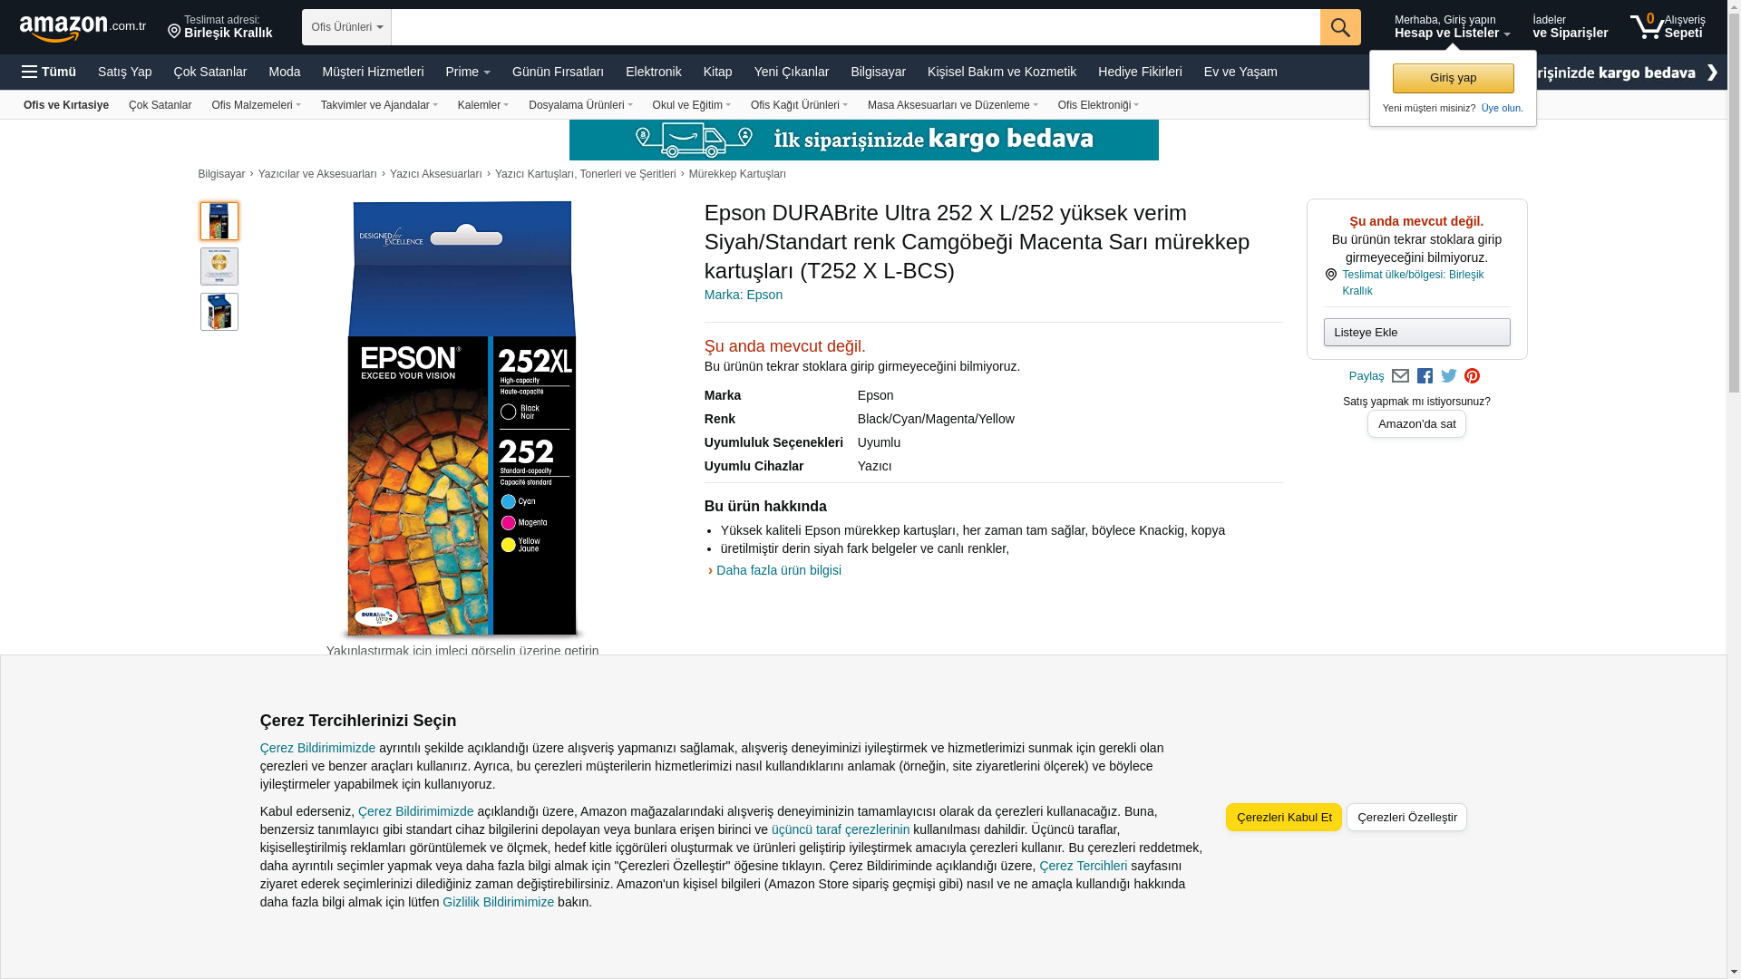This screenshot has height=979, width=1741.
Task: Open the Elektronik menu item
Action: click(653, 72)
